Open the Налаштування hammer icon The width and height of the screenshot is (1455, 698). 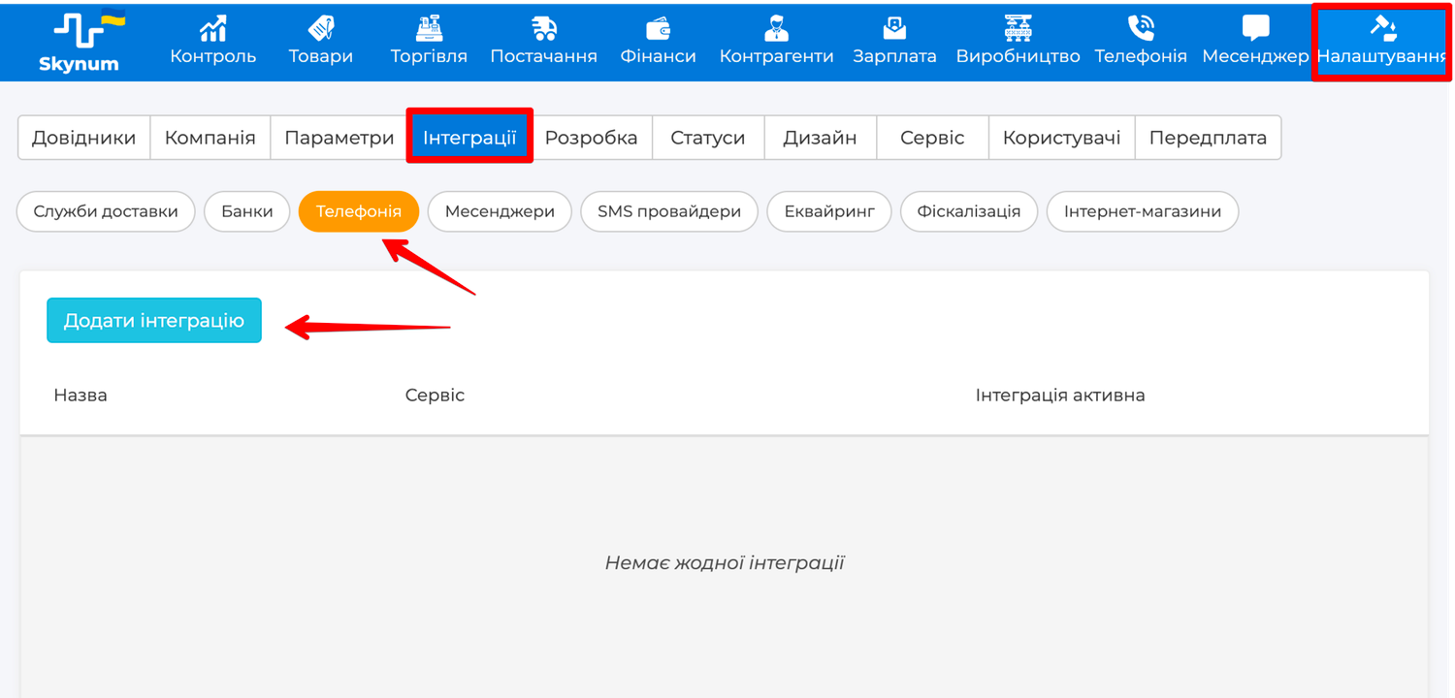(1382, 29)
